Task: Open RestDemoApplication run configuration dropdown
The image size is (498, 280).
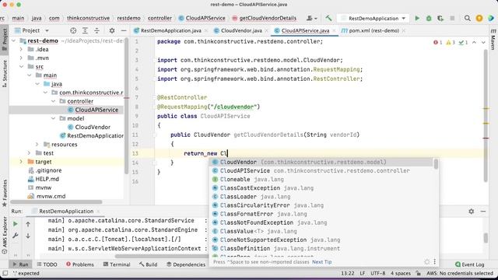Action: pyautogui.click(x=373, y=19)
